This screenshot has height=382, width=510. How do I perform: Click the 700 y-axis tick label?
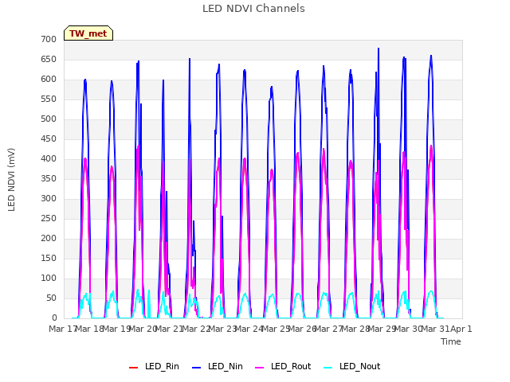pos(49,39)
